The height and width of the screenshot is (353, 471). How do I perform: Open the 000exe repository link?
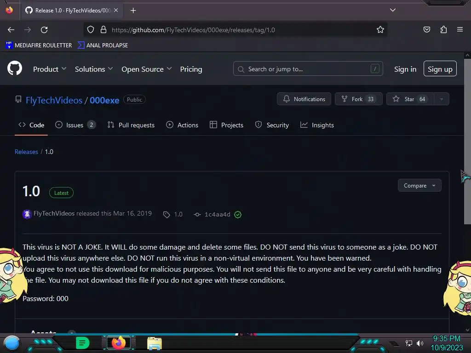pyautogui.click(x=104, y=100)
